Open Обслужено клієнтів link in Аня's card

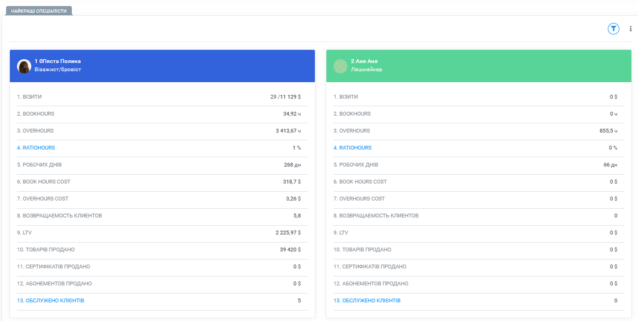(x=367, y=301)
